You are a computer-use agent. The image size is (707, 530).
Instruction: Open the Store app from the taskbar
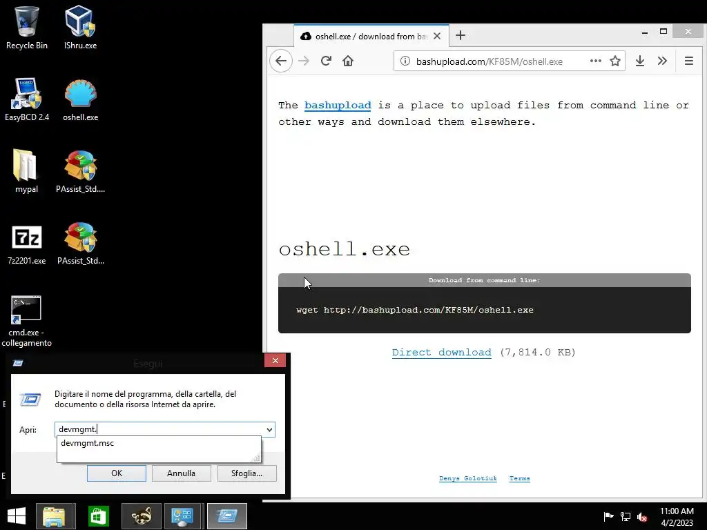point(98,516)
